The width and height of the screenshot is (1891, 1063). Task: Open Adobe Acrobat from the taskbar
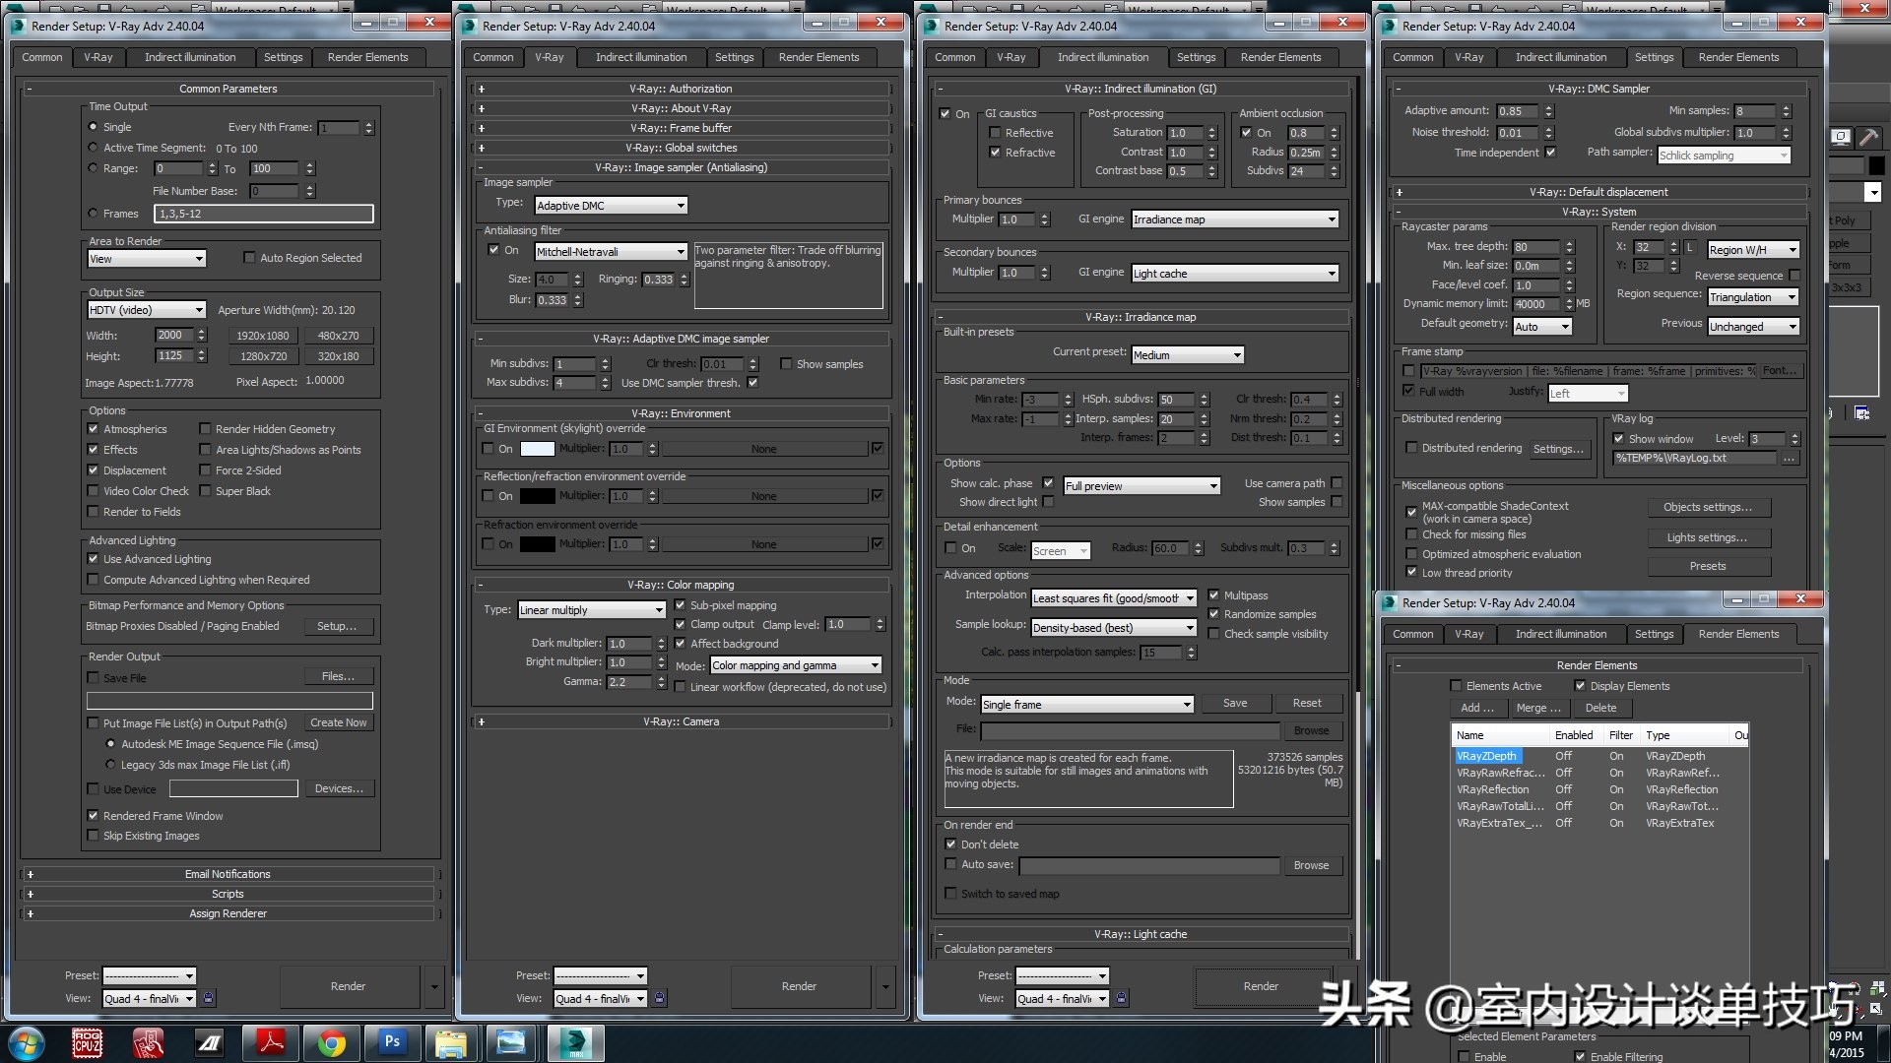[271, 1042]
